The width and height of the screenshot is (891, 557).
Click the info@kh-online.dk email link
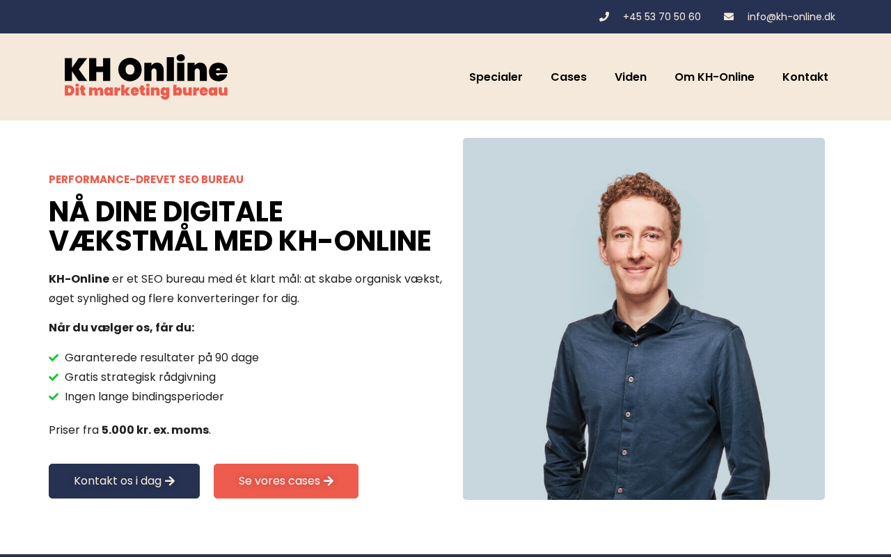click(791, 17)
